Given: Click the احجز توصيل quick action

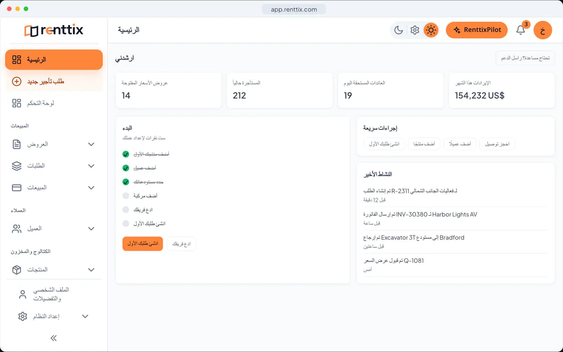Looking at the screenshot, I should point(497,144).
